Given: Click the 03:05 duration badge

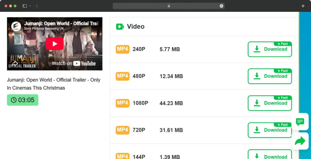Looking at the screenshot, I should coord(23,100).
